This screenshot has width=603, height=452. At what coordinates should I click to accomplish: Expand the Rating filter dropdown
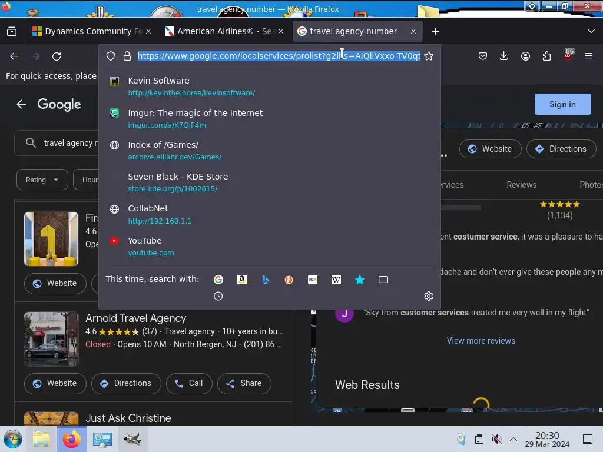[42, 180]
